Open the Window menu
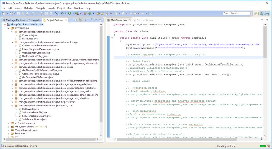 click(x=79, y=8)
